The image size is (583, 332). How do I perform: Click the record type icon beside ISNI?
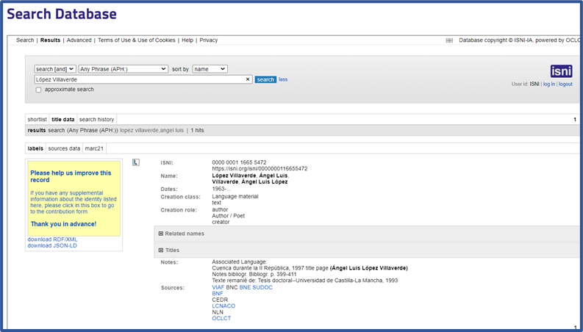(136, 162)
